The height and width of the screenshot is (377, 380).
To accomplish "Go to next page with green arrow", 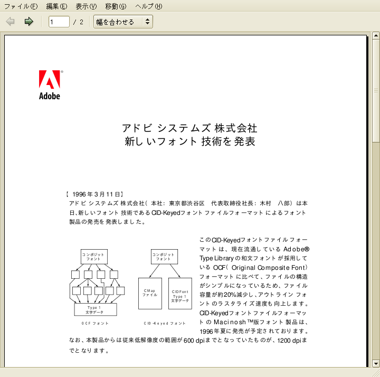I will pos(28,22).
